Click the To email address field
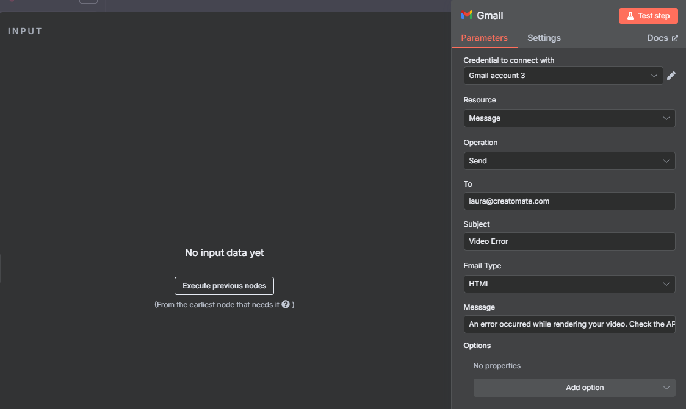Screen dimensions: 686x409 569,201
